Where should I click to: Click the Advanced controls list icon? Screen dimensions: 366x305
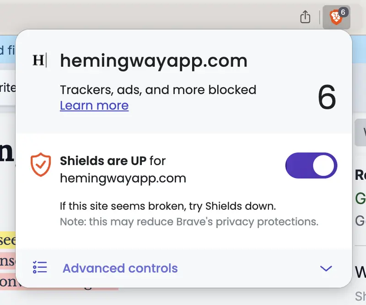coord(40,268)
